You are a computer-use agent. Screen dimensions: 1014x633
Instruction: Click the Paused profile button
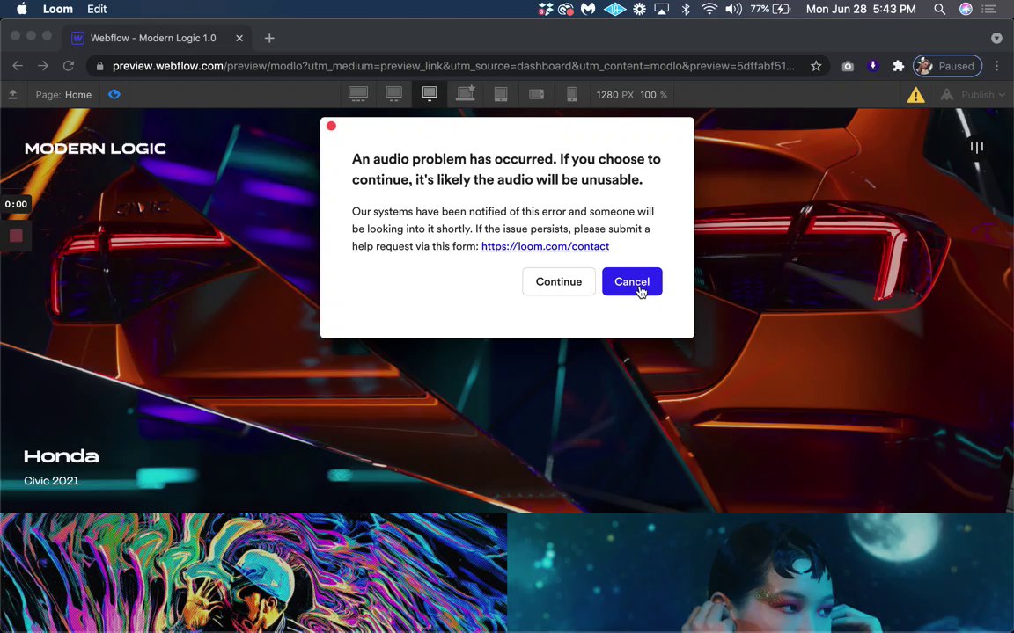tap(947, 66)
